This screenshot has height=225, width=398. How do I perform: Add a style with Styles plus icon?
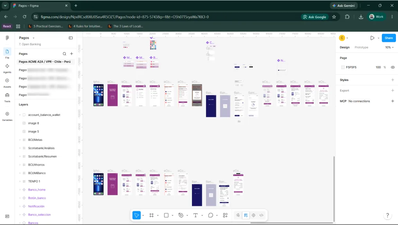point(393,80)
